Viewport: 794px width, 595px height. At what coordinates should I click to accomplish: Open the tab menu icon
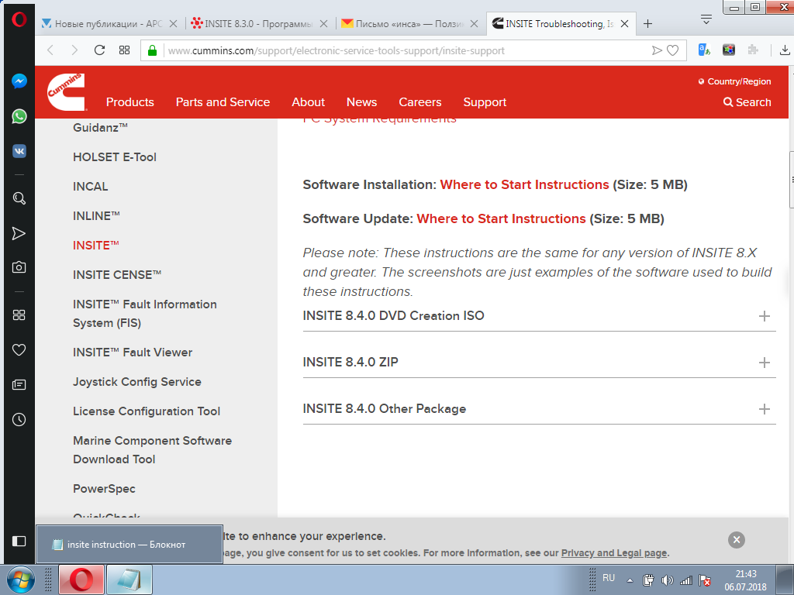pos(706,19)
